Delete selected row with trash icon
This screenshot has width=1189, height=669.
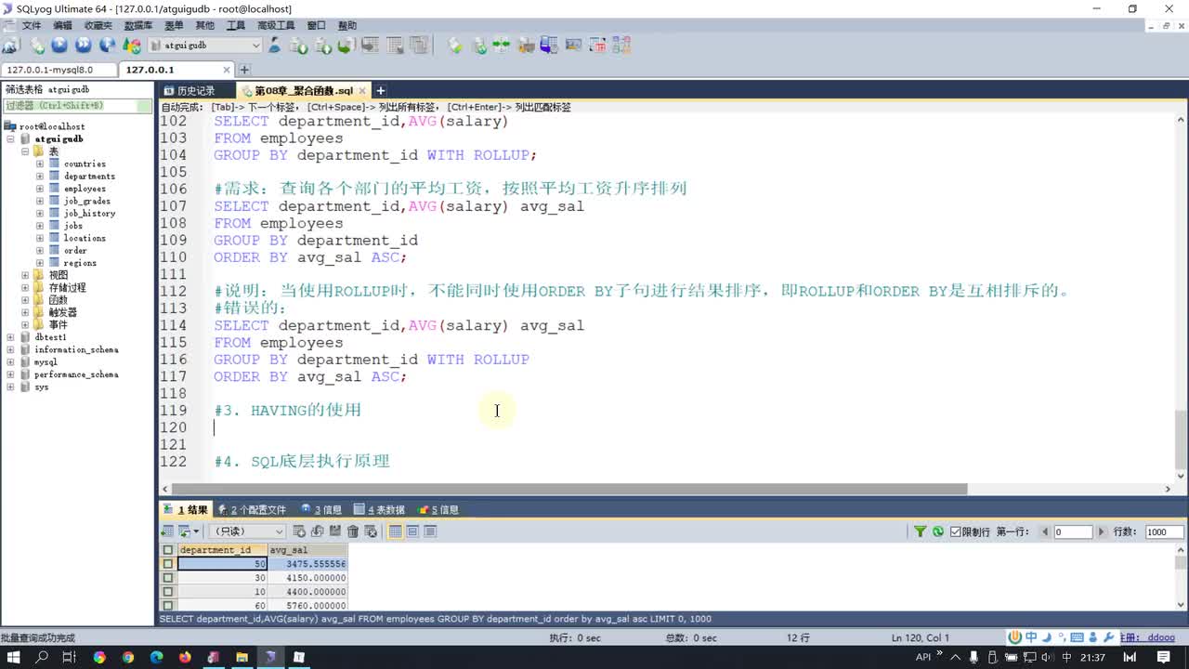[x=353, y=531]
